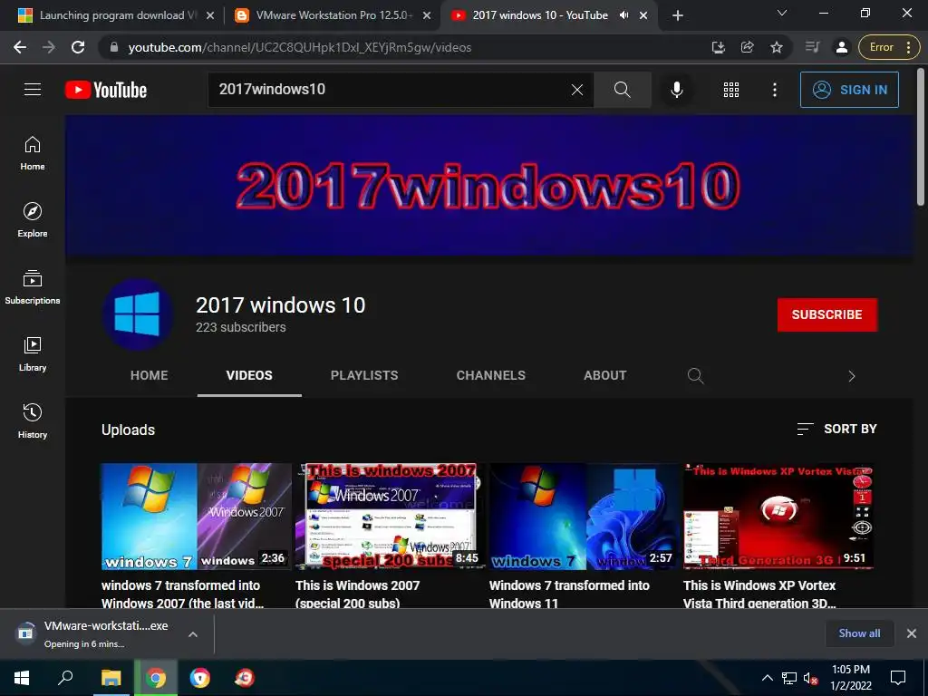928x696 pixels.
Task: Switch to VMware Workstation Pro 12.5.0 tab
Action: (333, 15)
